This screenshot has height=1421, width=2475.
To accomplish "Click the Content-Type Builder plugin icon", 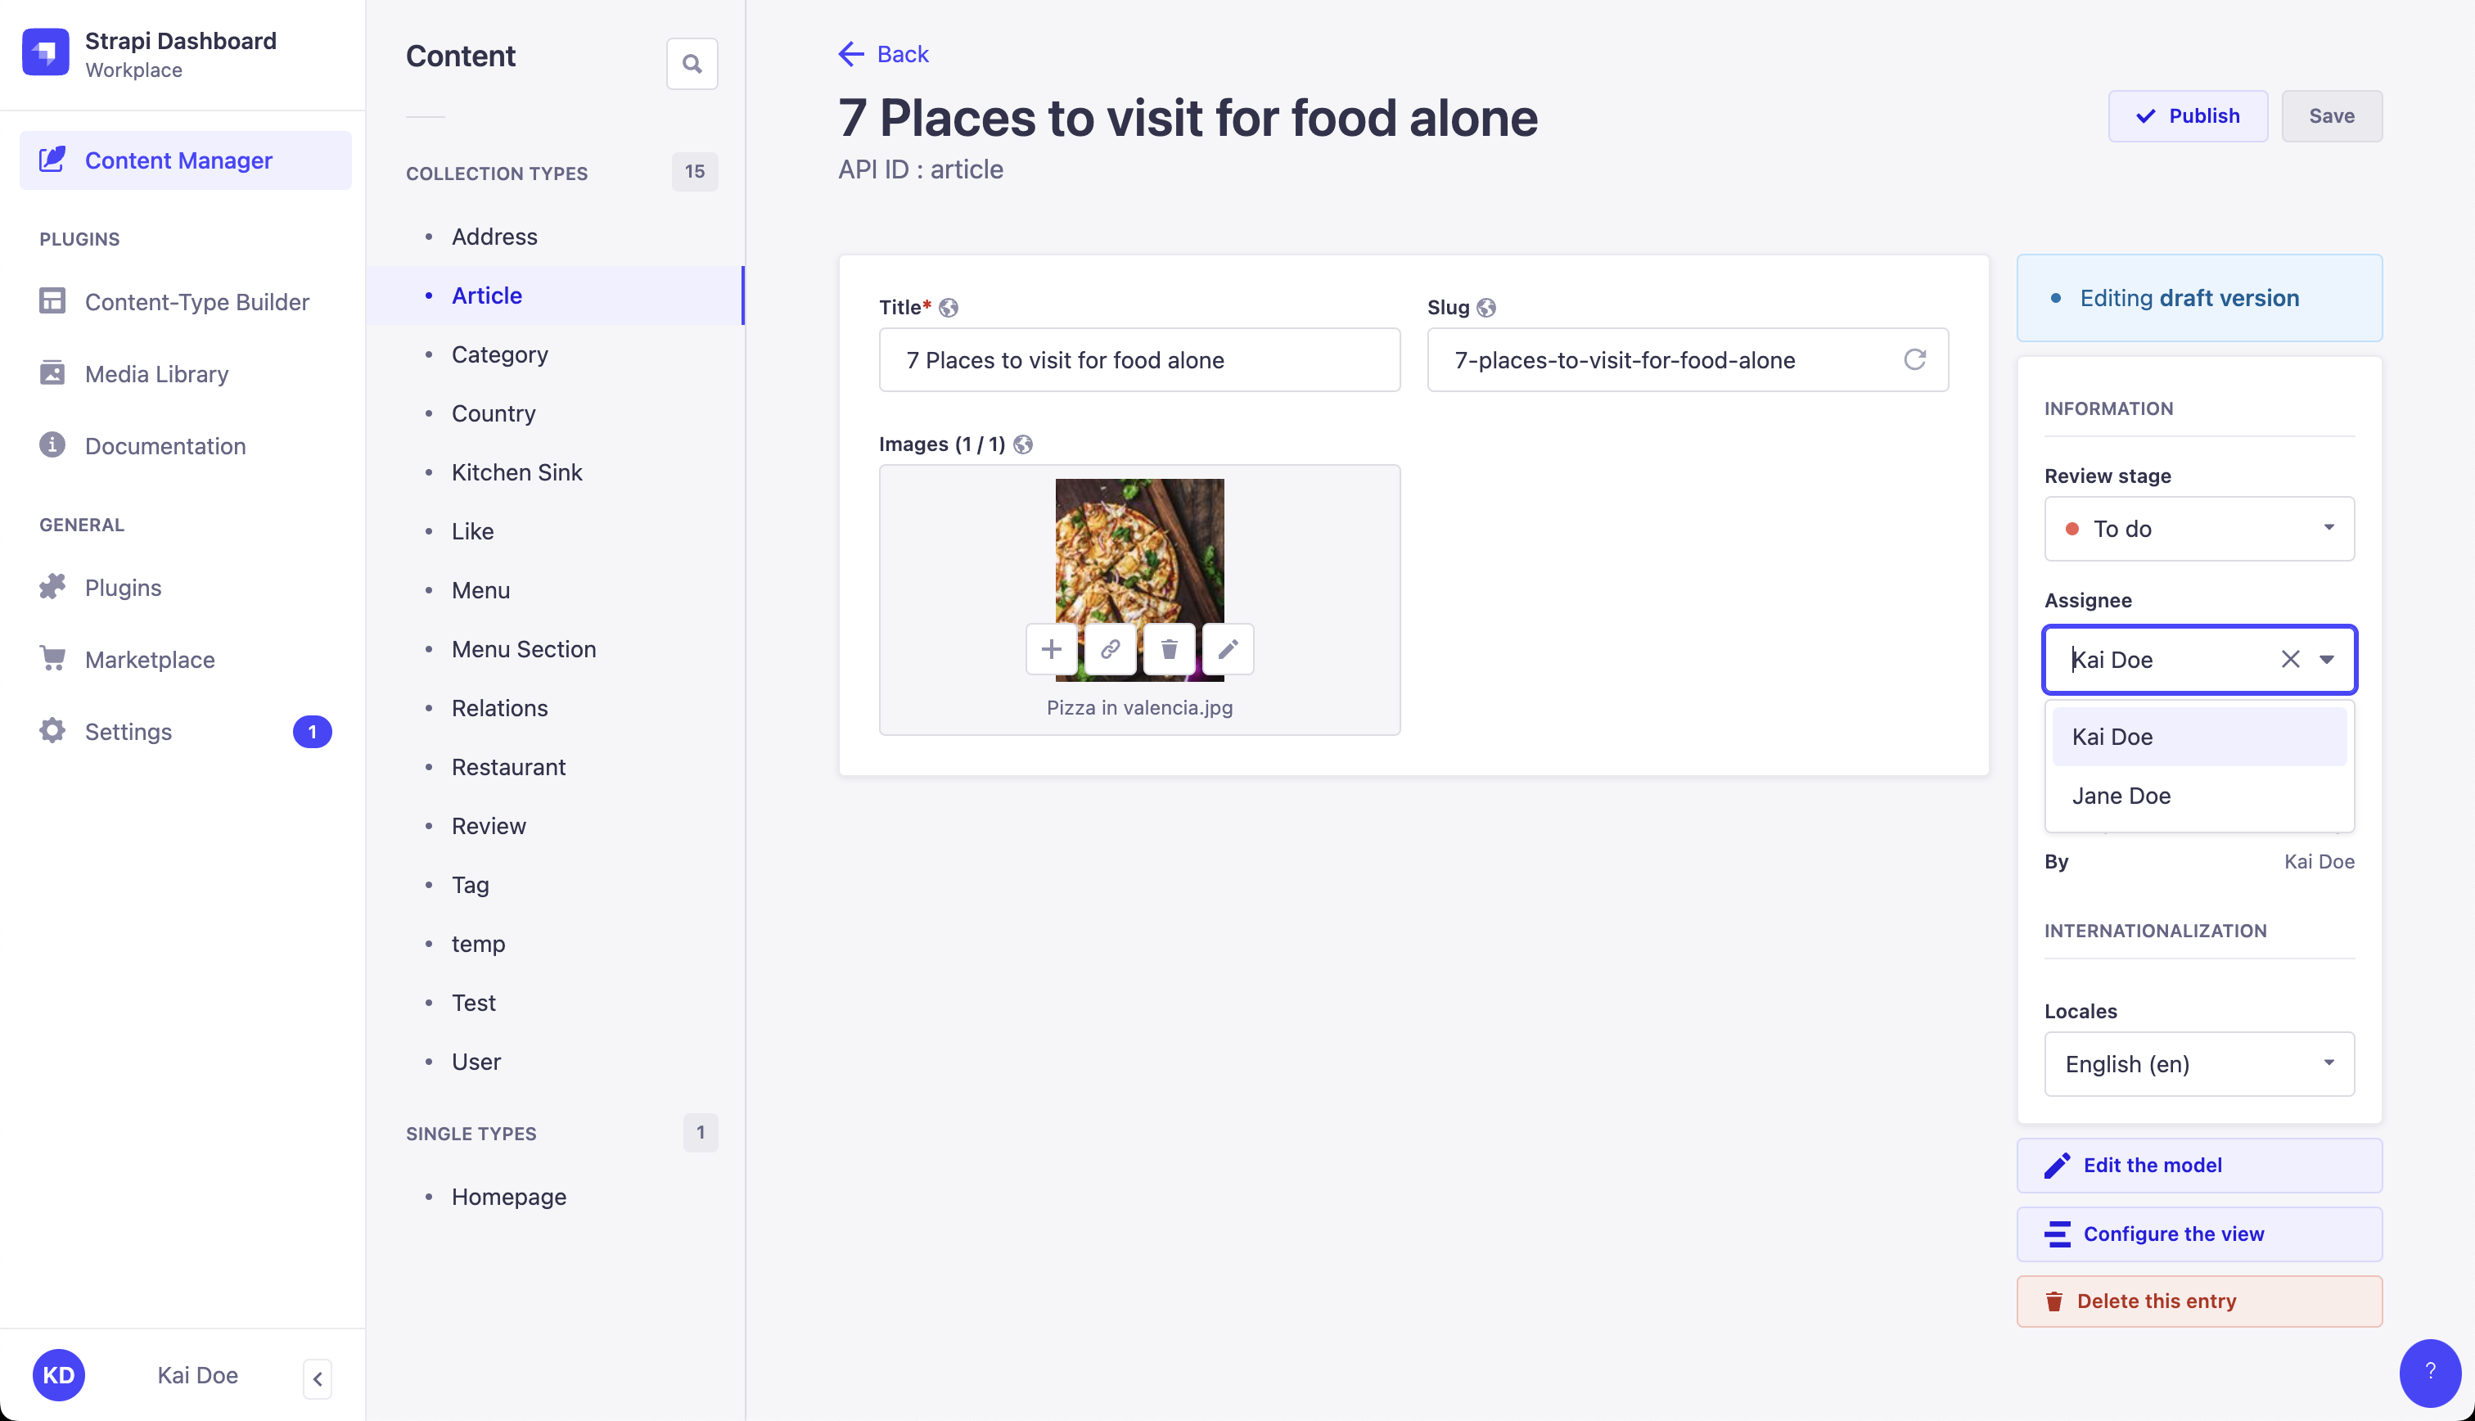I will (x=51, y=303).
